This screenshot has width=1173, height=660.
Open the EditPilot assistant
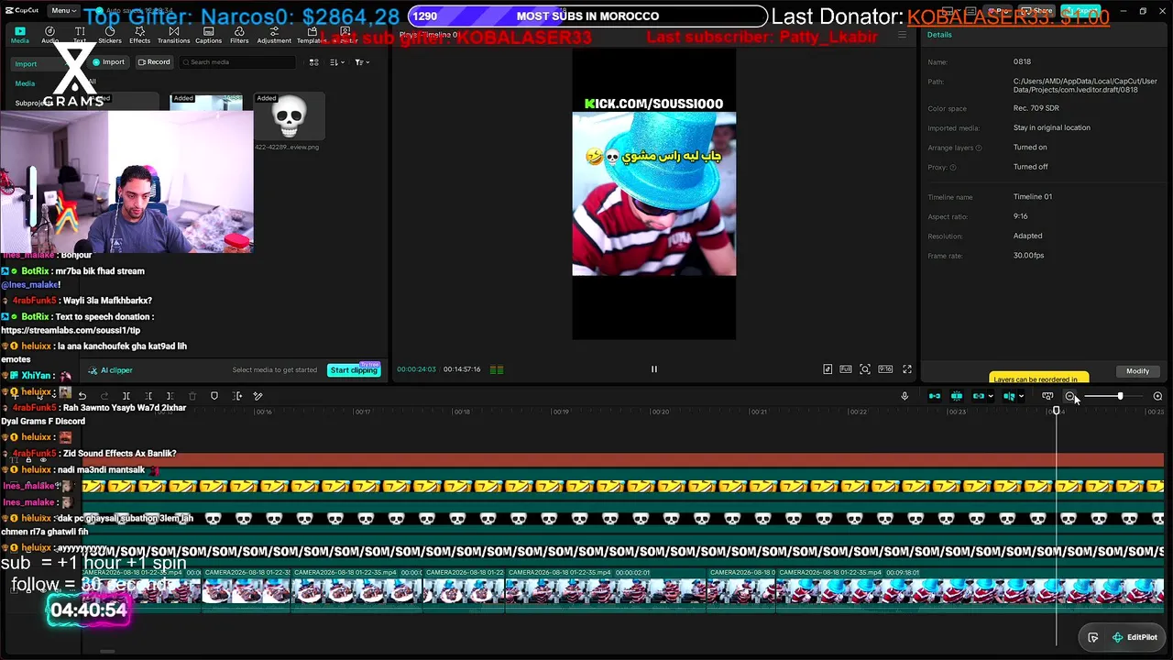(x=1135, y=637)
